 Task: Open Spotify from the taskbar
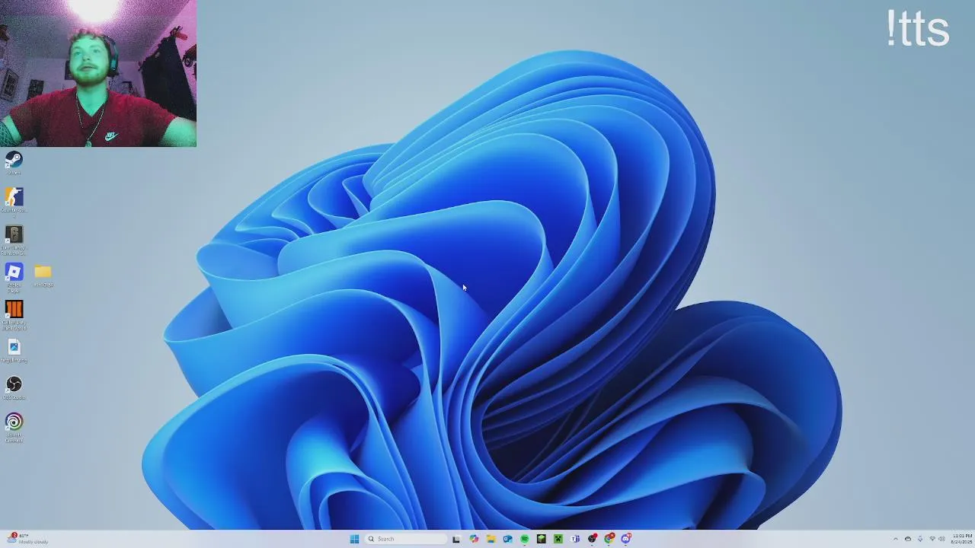click(x=525, y=539)
